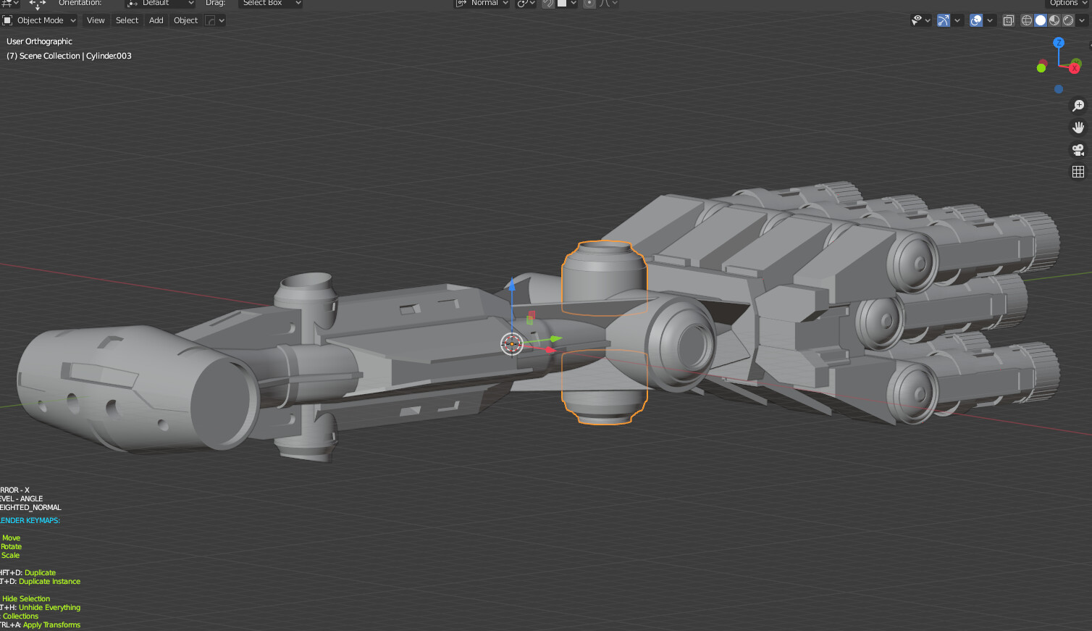The image size is (1092, 631).
Task: Toggle gizmos with the eye icon
Action: [916, 20]
